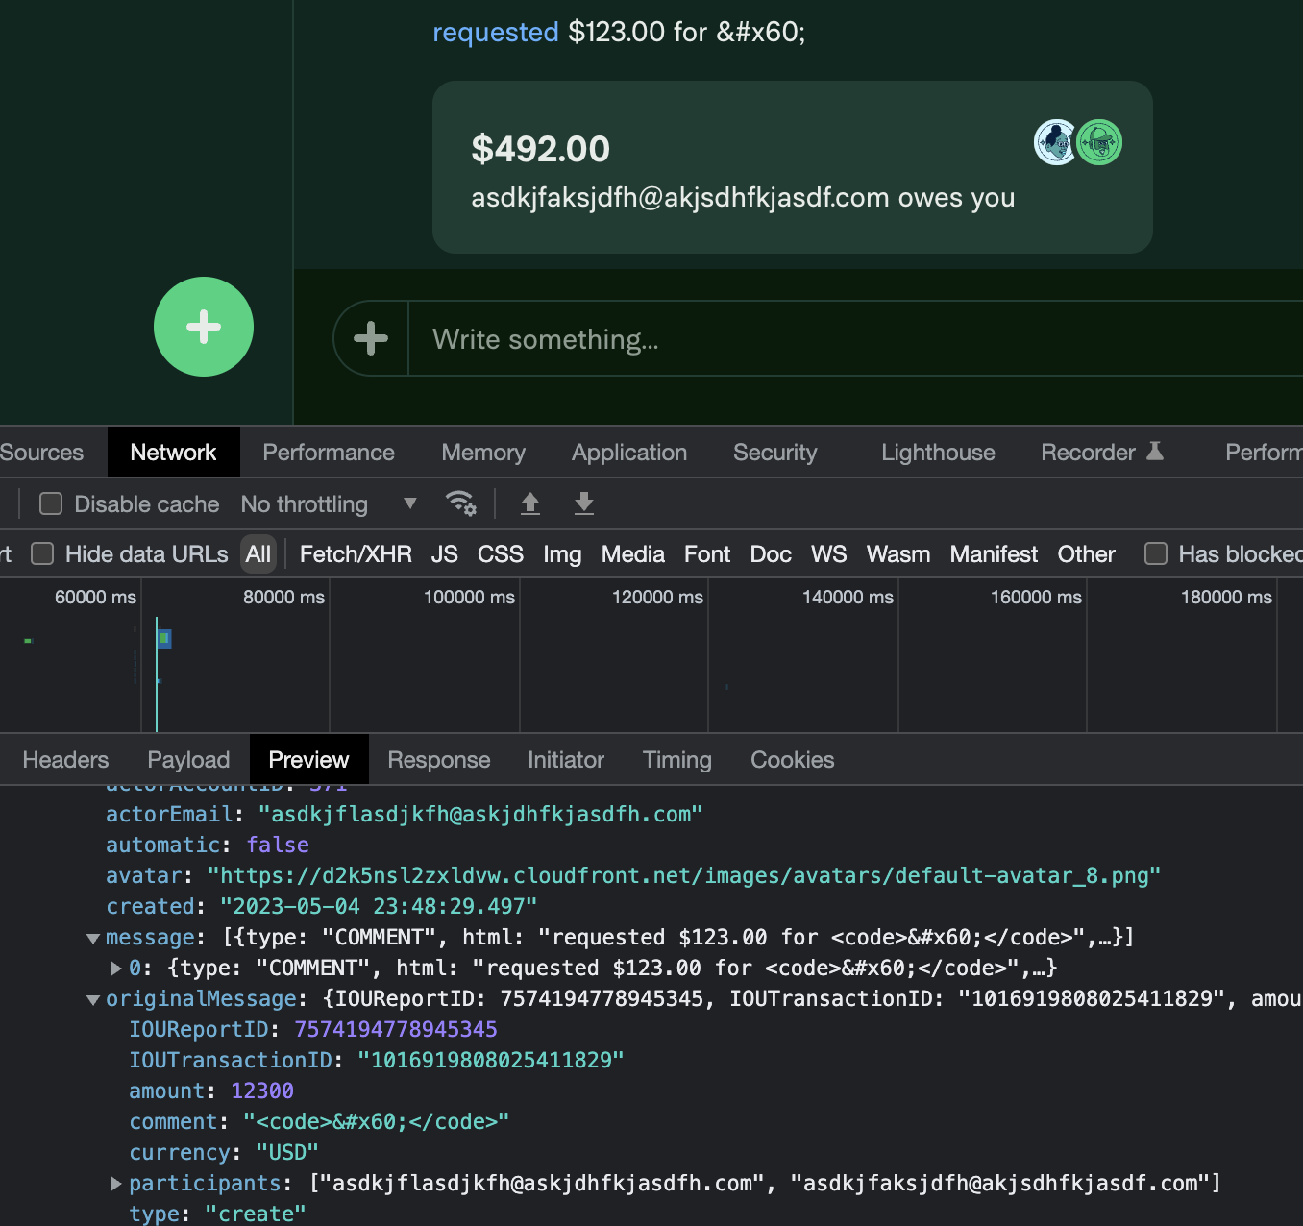This screenshot has width=1303, height=1226.
Task: Click the green floating plus button
Action: coord(204,327)
